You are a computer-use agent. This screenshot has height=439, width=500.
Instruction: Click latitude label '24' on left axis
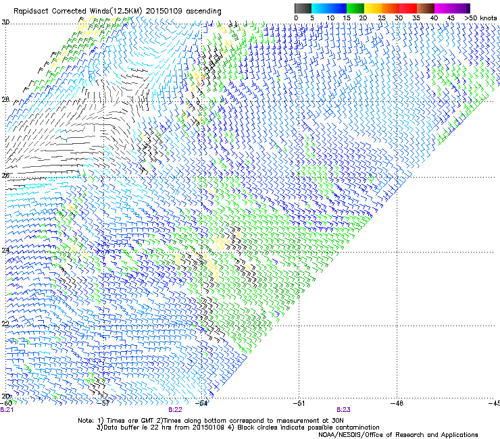[5, 251]
